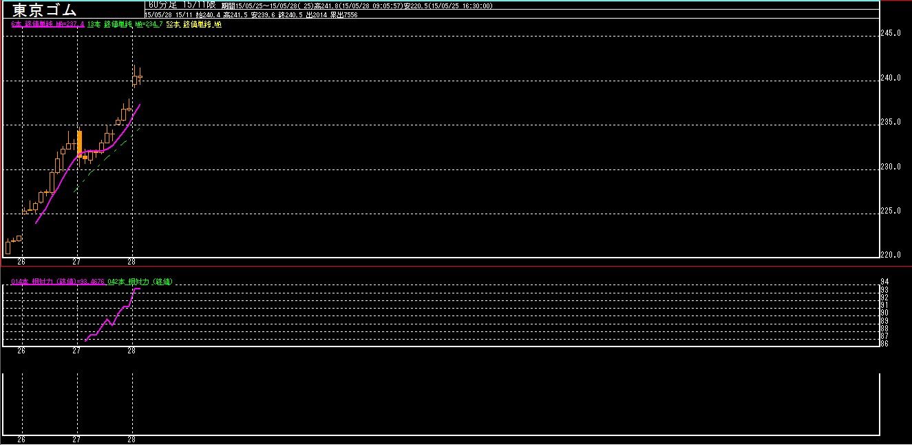Click date 28 under the empty bottom panel

tap(131, 439)
